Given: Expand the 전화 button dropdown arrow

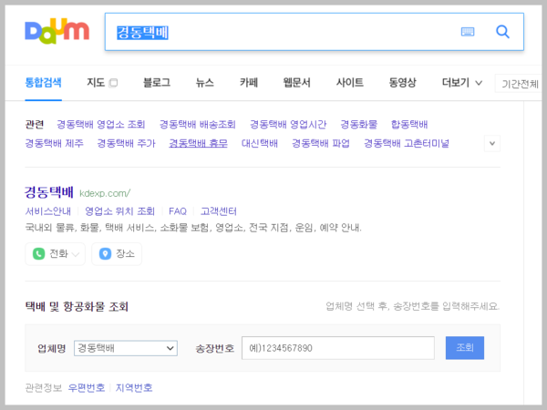Looking at the screenshot, I should tap(75, 254).
